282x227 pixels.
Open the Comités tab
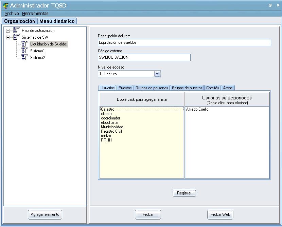click(212, 88)
